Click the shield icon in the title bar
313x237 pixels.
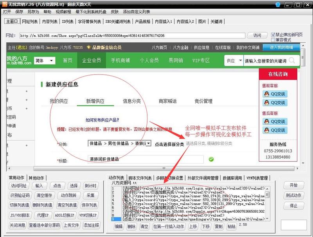pyautogui.click(x=278, y=5)
